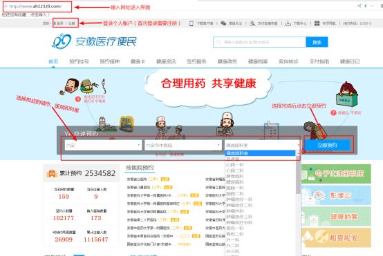Select 骨伤一科 from the department list
The height and width of the screenshot is (256, 383).
(235, 228)
